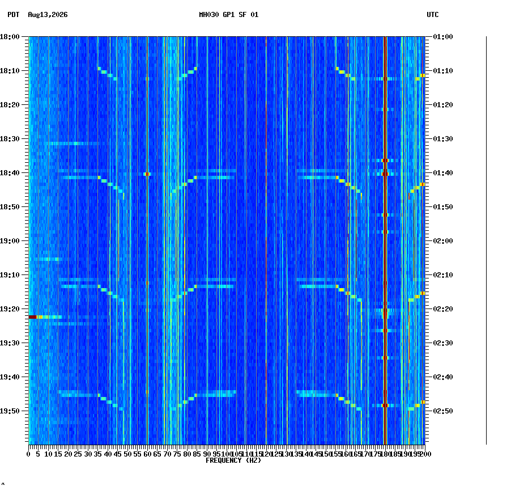
Task: Click the red 180 Hz spot at 18:40
Action: [x=385, y=174]
